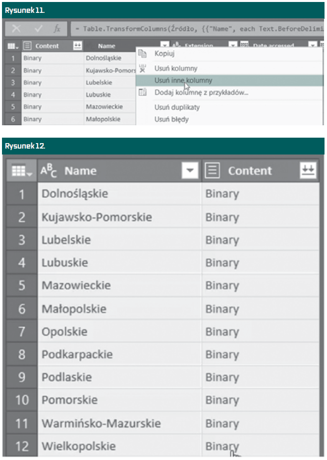Click ABC text type icon on Name column
Image resolution: width=327 pixels, height=460 pixels.
point(49,171)
